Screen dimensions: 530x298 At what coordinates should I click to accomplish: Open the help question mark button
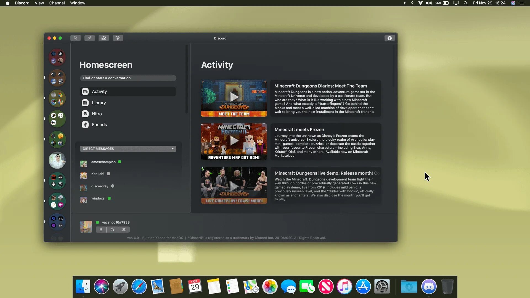(389, 38)
